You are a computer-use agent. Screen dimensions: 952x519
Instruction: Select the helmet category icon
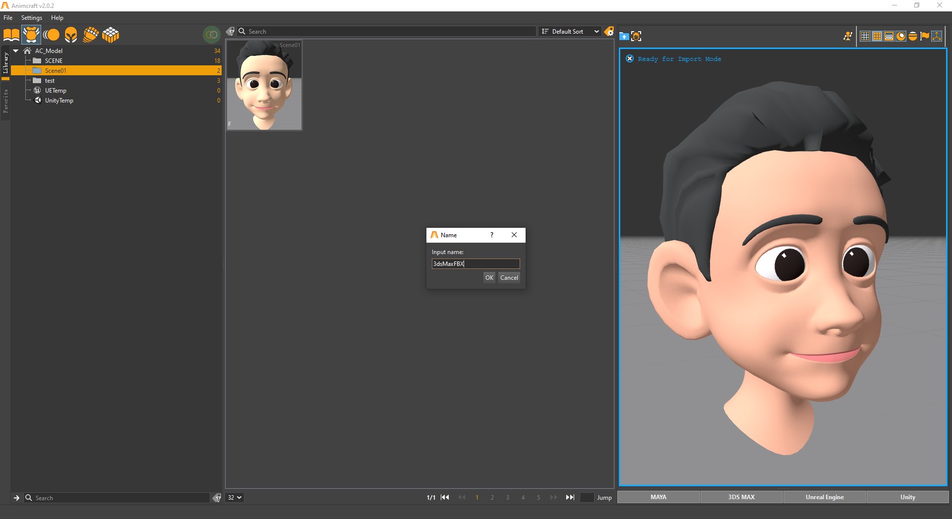point(71,35)
